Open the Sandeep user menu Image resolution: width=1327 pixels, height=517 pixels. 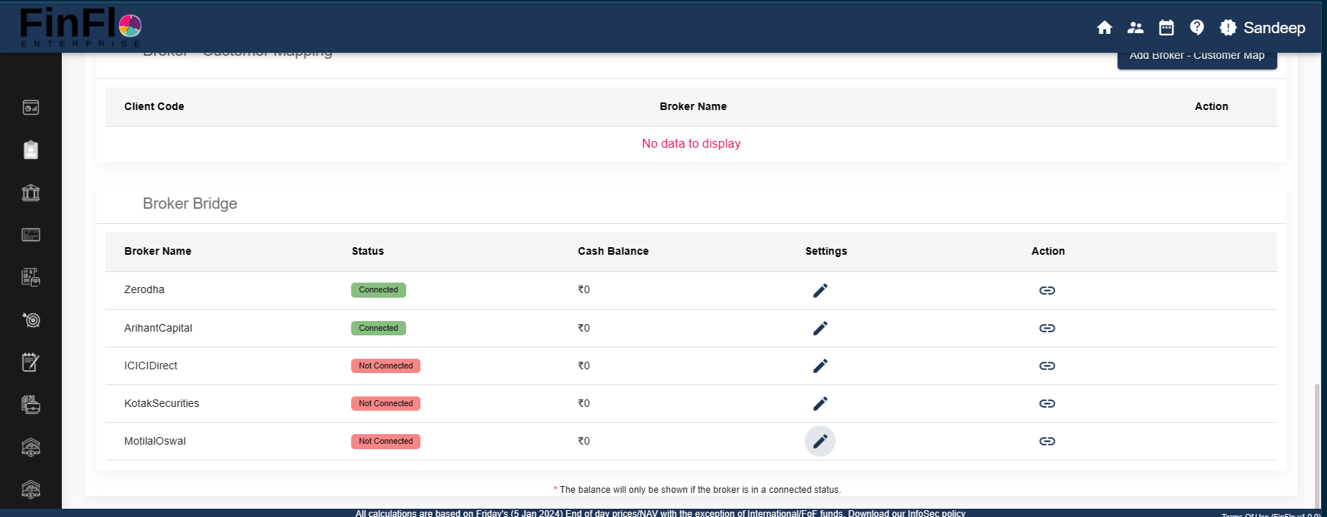point(1274,28)
